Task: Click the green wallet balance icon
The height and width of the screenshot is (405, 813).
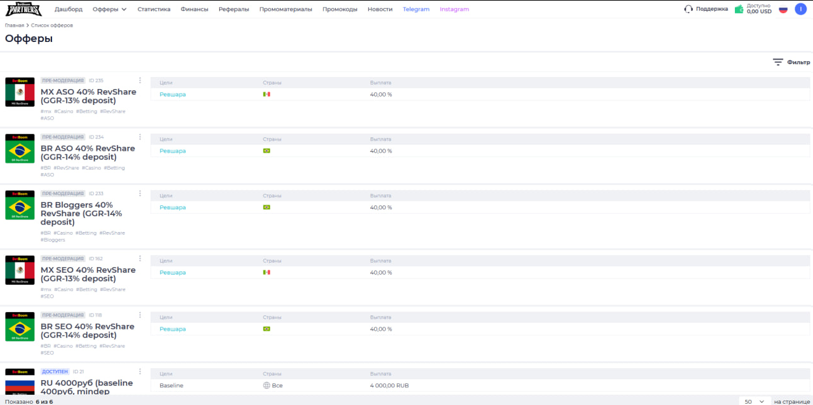Action: pos(739,10)
